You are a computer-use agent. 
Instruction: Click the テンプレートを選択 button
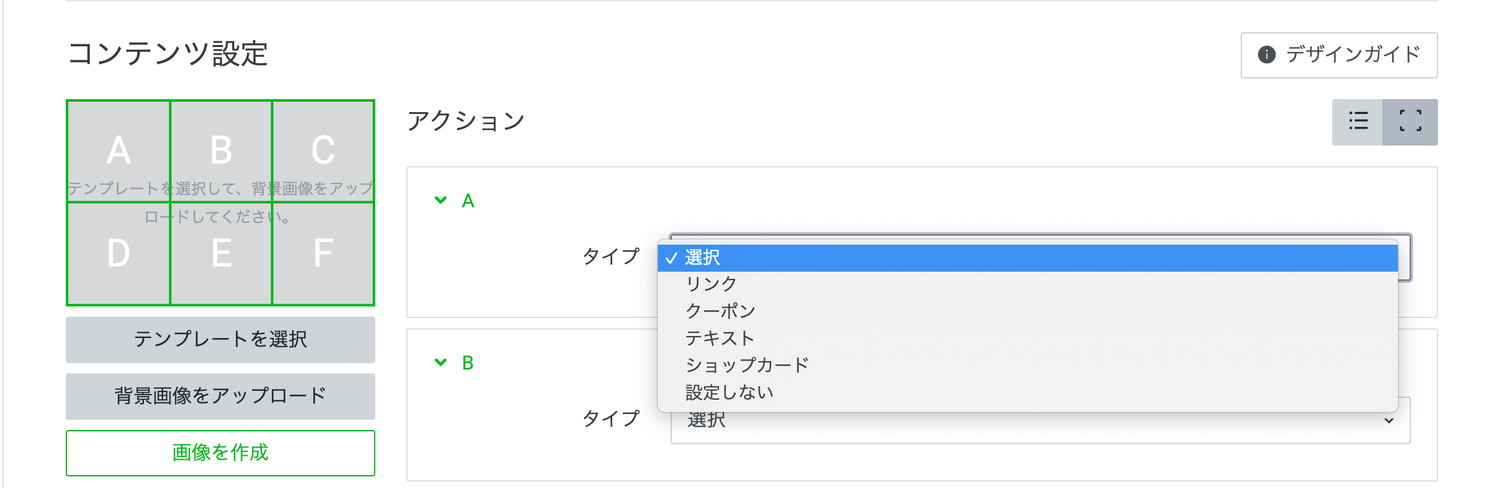point(221,339)
